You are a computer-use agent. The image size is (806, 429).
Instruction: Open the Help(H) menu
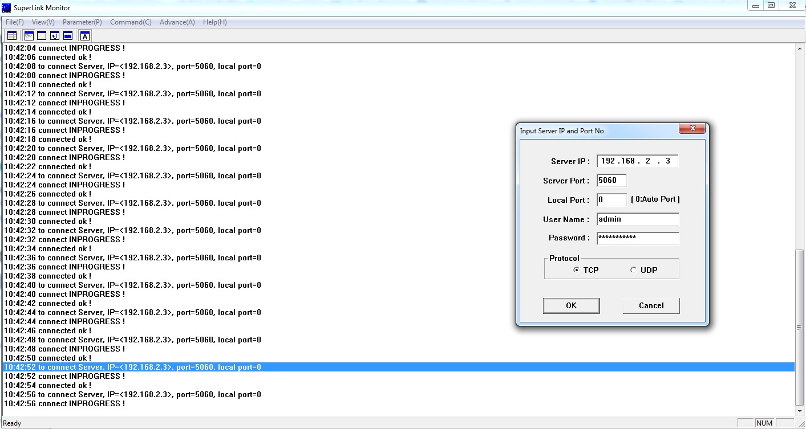(x=215, y=22)
